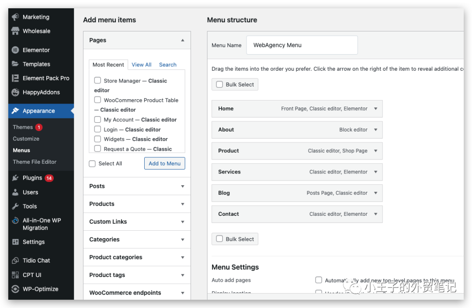472x308 pixels.
Task: Expand the Posts panel
Action: pos(182,186)
